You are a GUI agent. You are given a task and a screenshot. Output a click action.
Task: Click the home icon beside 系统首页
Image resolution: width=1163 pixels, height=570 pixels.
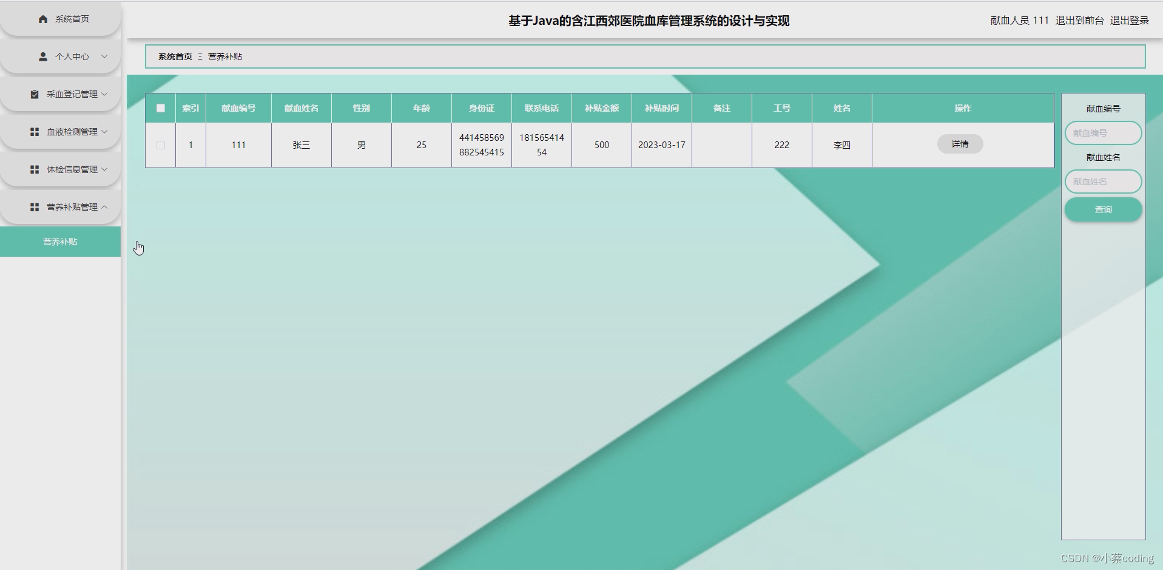coord(43,19)
